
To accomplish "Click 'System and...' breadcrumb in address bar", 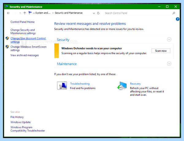I will [43, 13].
